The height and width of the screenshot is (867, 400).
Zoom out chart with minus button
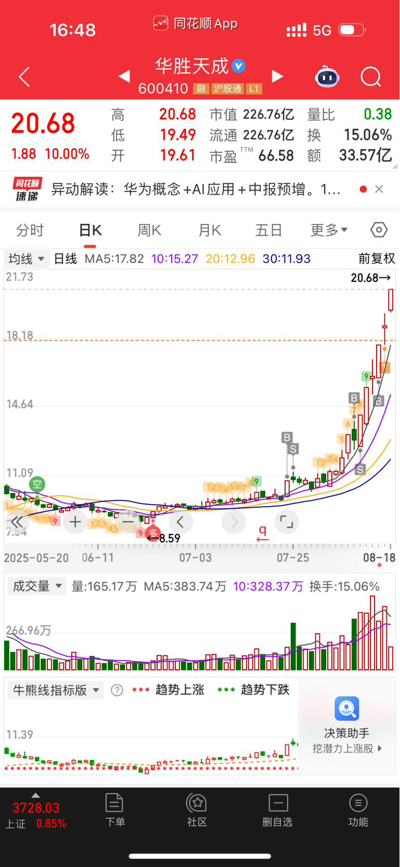coord(128,522)
